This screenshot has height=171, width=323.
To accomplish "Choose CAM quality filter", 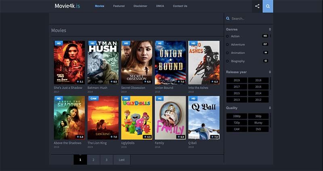I will point(237,129).
